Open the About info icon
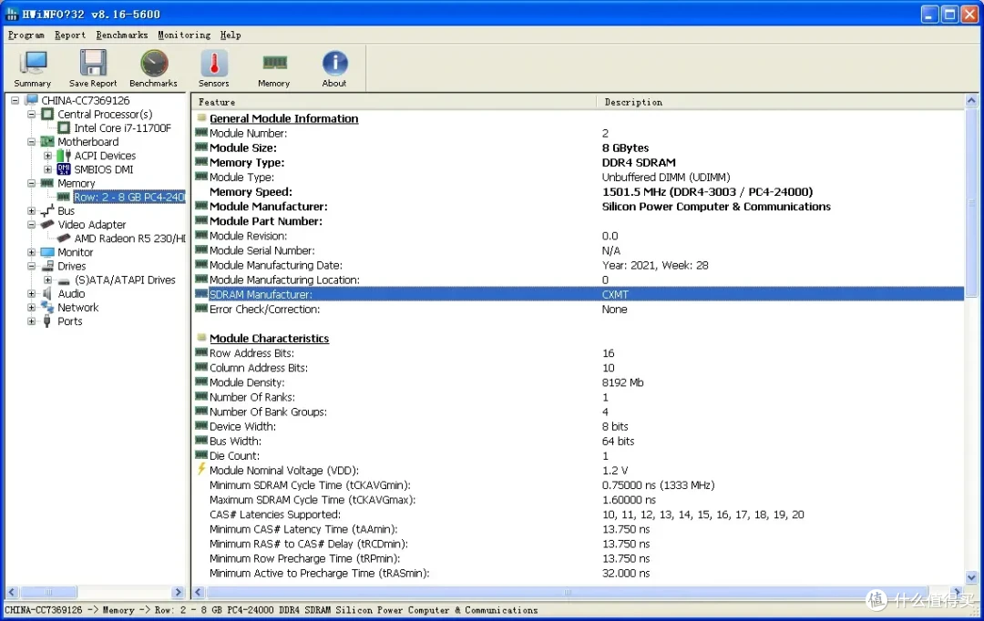The width and height of the screenshot is (984, 621). pos(334,63)
